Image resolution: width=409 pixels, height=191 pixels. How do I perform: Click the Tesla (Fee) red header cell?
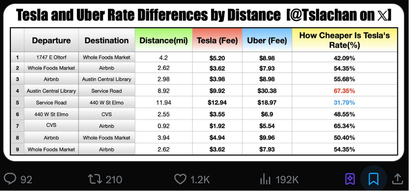click(x=217, y=40)
